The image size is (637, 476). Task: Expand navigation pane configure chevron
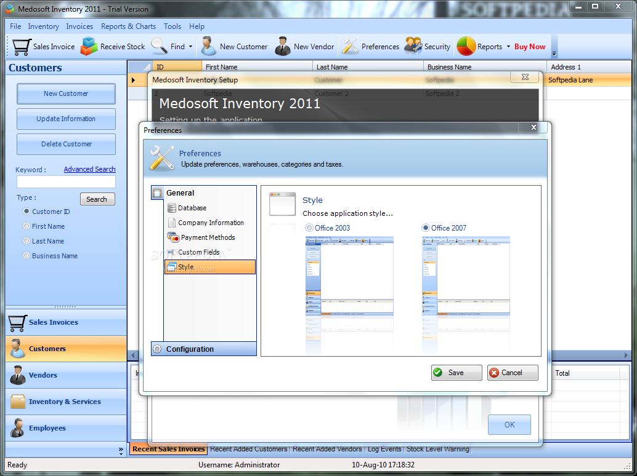[121, 450]
